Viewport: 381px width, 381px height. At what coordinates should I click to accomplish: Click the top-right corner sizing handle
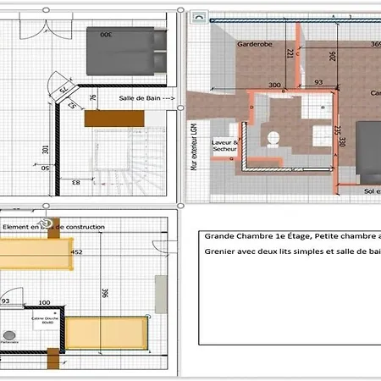(x=180, y=10)
